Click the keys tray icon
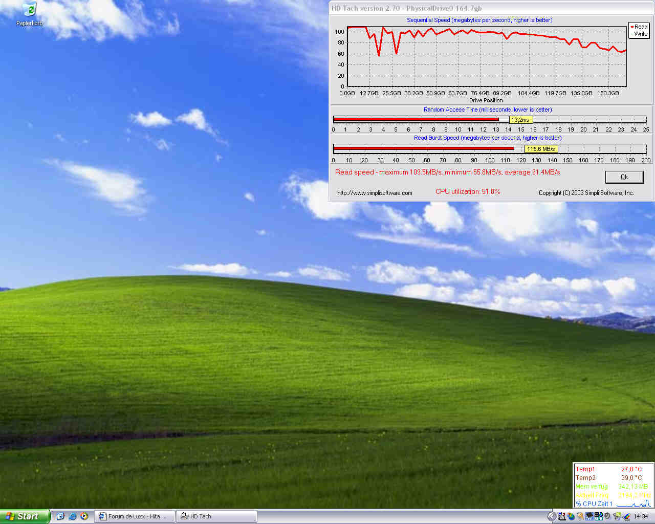 coord(580,516)
